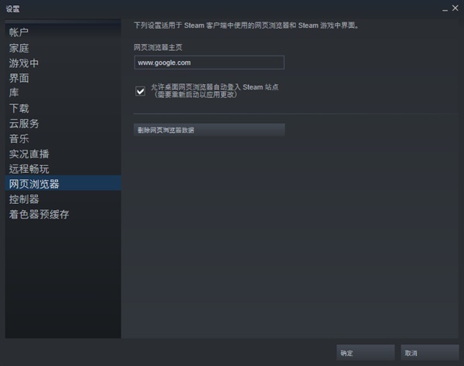Viewport: 464px width, 366px height.
Task: Minimize the settings window
Action: (x=445, y=9)
